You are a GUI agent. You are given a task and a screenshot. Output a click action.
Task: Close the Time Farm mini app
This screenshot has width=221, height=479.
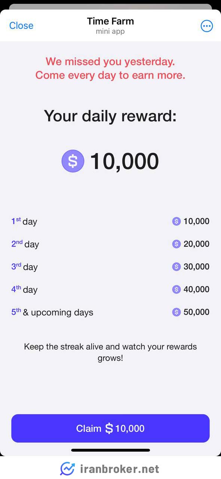click(21, 25)
